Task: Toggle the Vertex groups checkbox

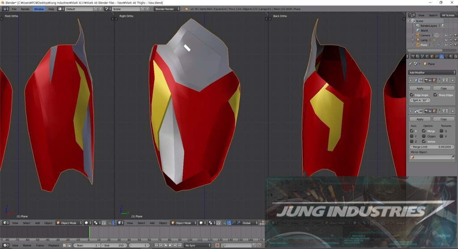Action: click(x=424, y=142)
